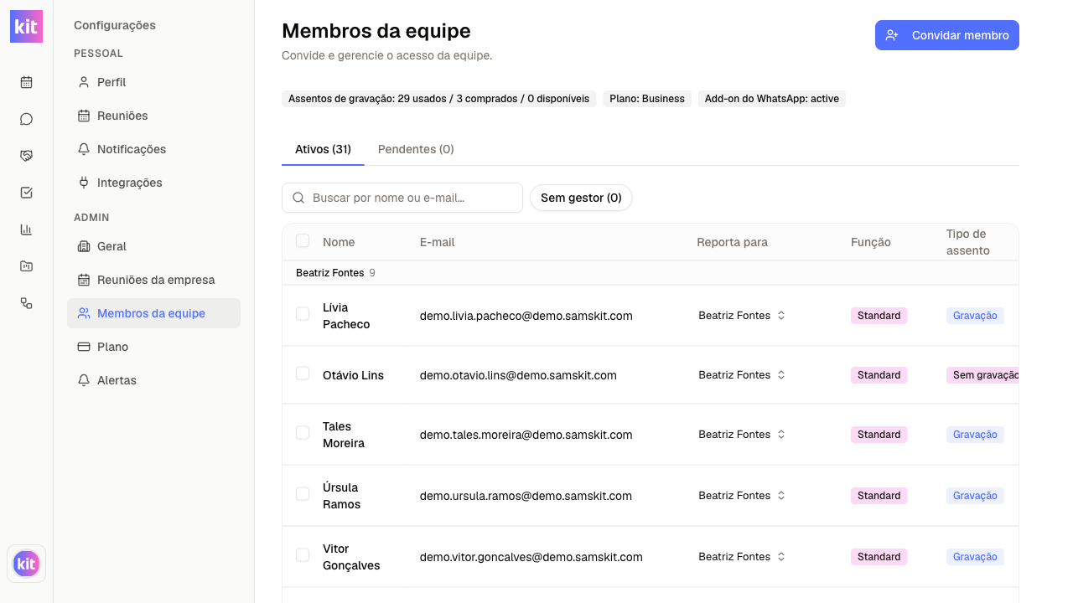Click Otávio Lins's Sem gravação seat badge

(983, 375)
